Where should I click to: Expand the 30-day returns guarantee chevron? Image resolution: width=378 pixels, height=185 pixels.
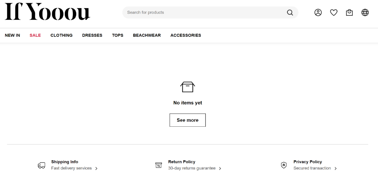click(220, 168)
